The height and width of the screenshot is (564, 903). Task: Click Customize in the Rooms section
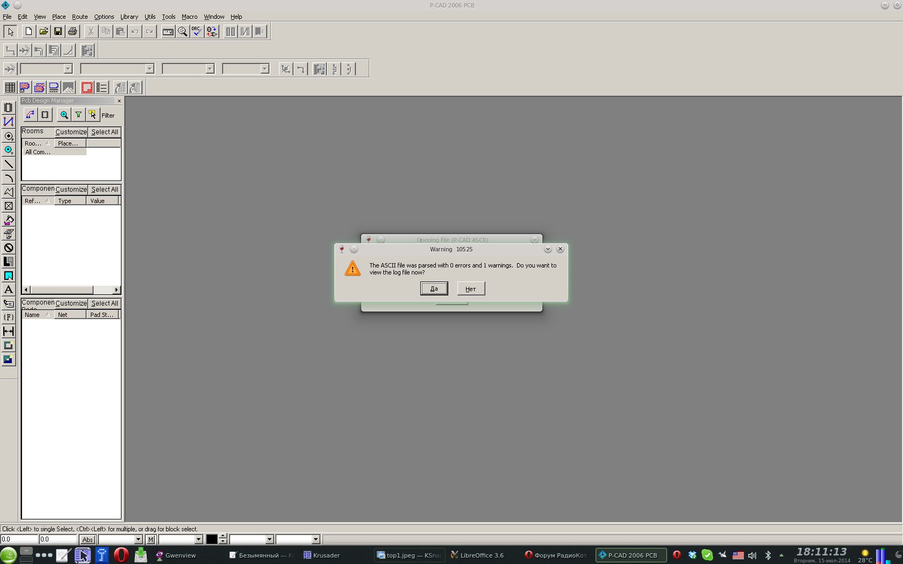pos(71,132)
